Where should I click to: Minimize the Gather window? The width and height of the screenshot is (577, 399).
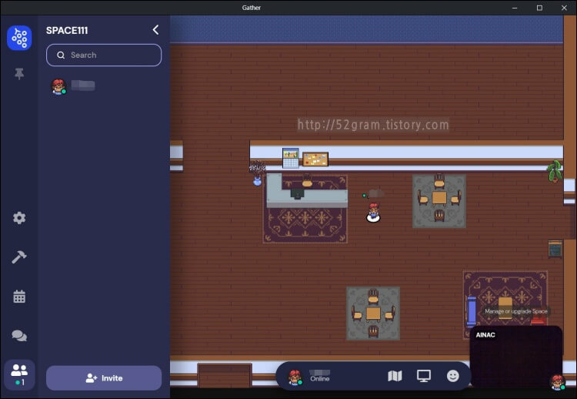515,8
